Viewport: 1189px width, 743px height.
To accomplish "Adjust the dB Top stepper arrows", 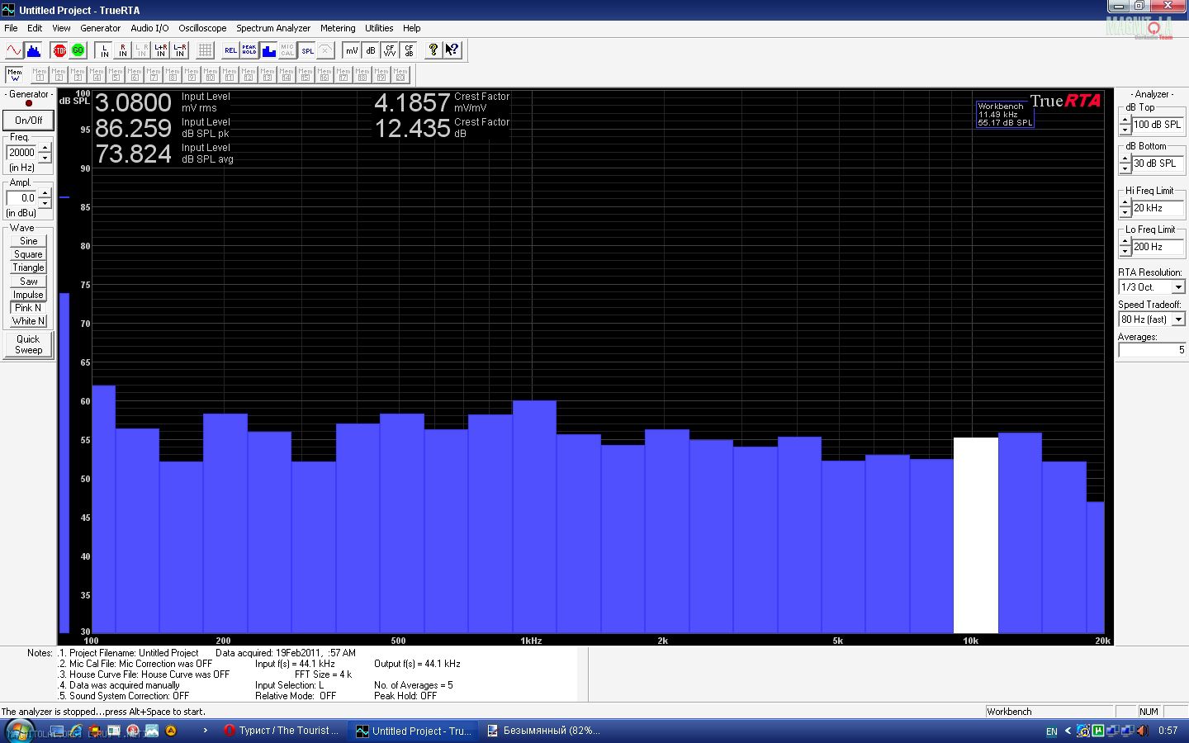I will (x=1125, y=125).
